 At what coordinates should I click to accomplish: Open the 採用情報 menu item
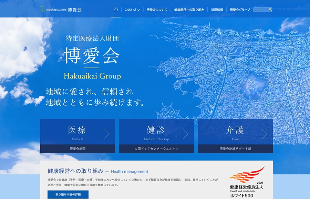[x=217, y=10]
